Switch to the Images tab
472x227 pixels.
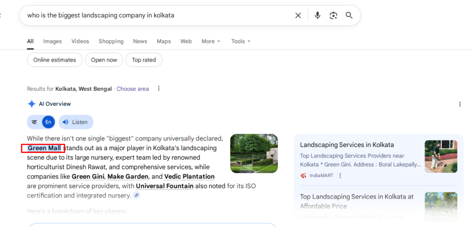point(53,41)
